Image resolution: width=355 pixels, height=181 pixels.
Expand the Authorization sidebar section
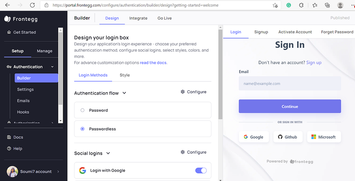[x=31, y=122]
